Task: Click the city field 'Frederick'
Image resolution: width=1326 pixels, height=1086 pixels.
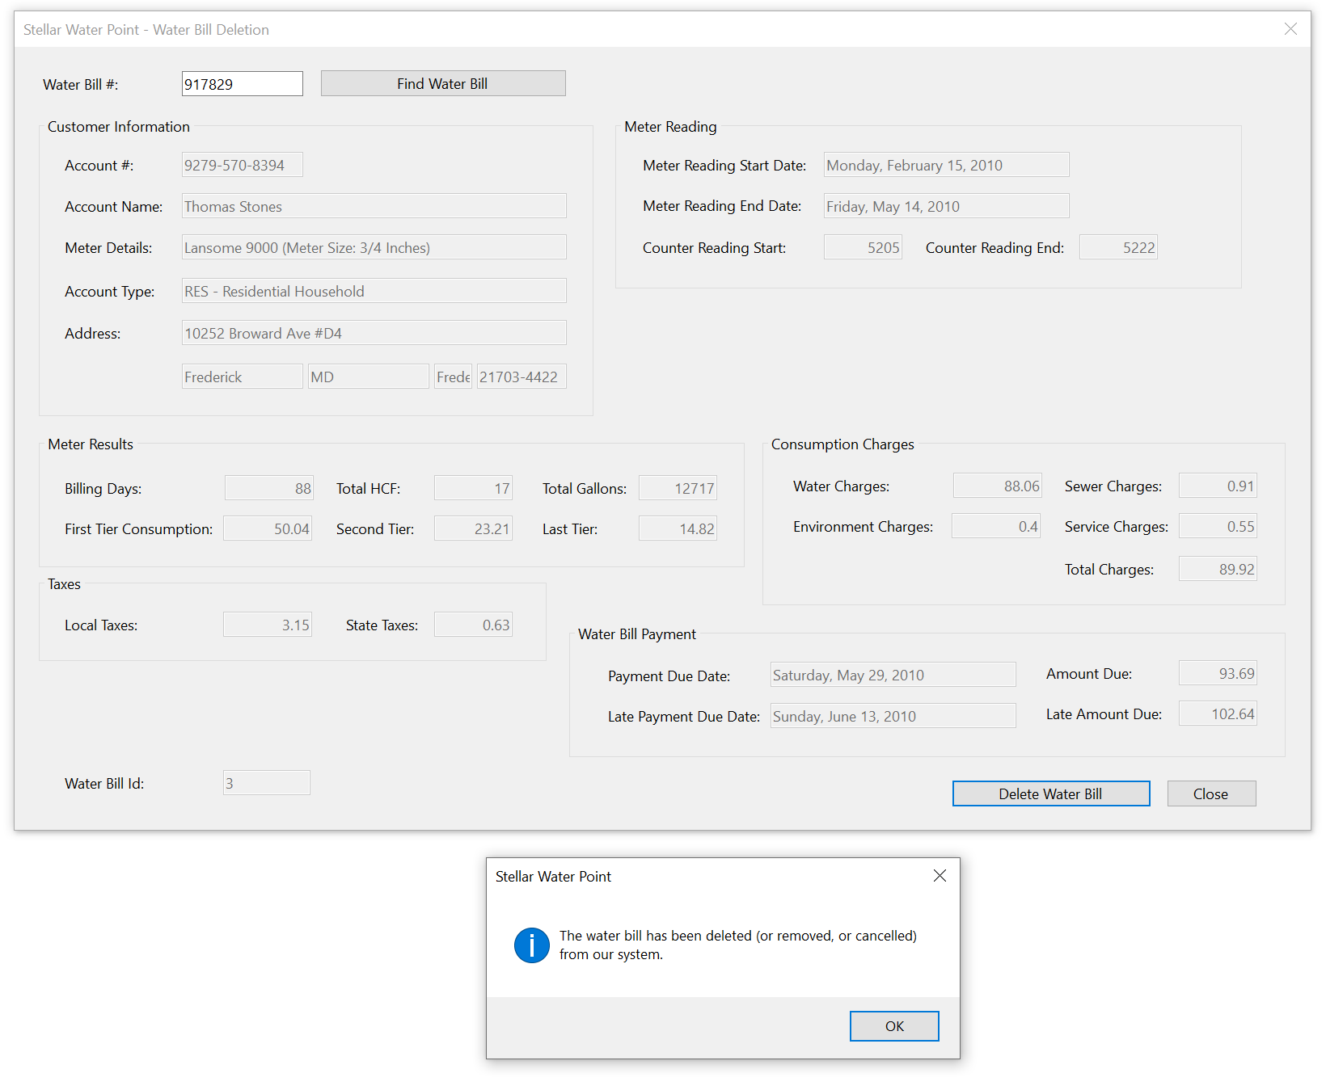Action: point(243,377)
